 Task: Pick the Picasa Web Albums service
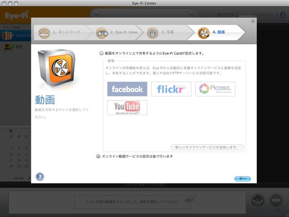point(215,89)
